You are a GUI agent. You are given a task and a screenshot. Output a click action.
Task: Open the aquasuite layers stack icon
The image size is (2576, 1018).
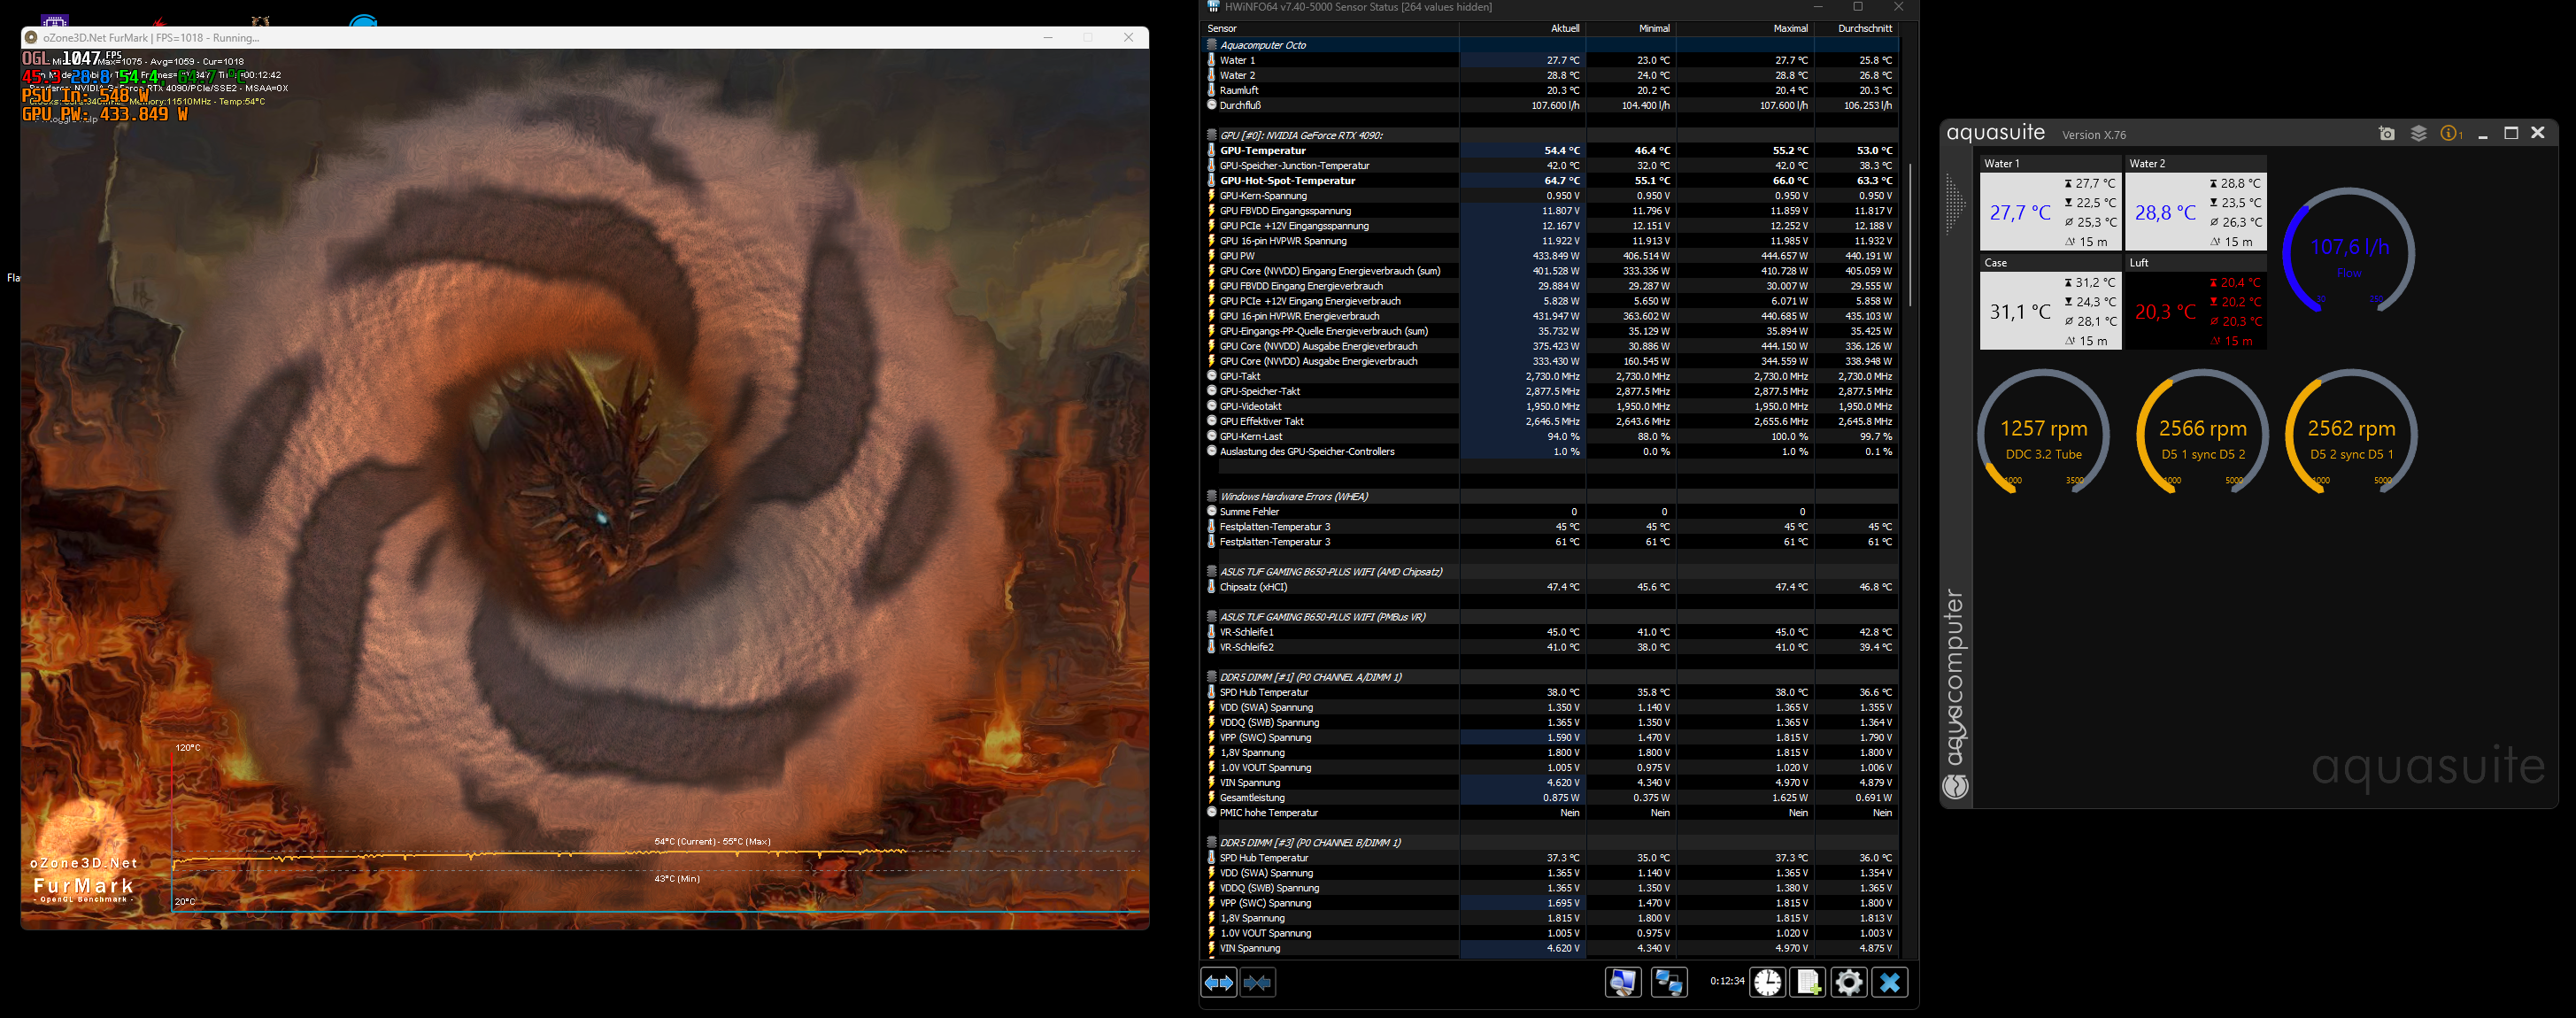2418,134
